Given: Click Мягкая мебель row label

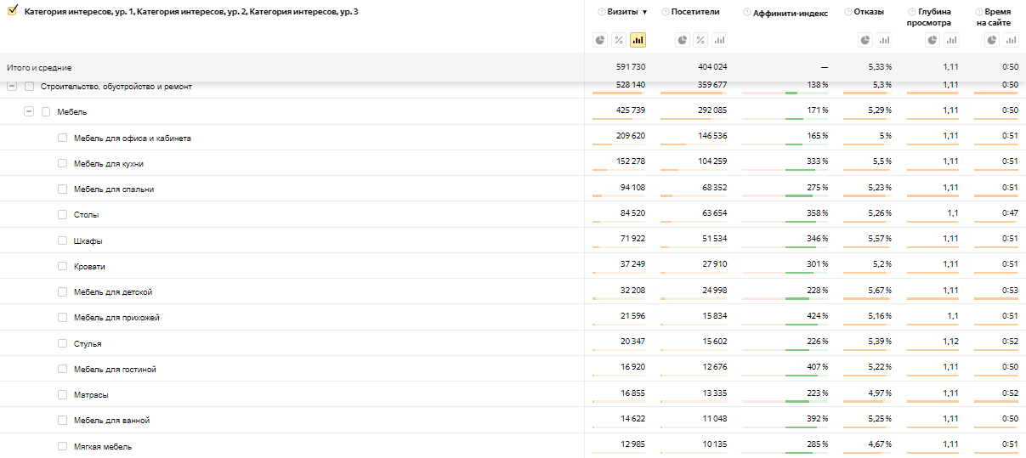Looking at the screenshot, I should coord(103,446).
